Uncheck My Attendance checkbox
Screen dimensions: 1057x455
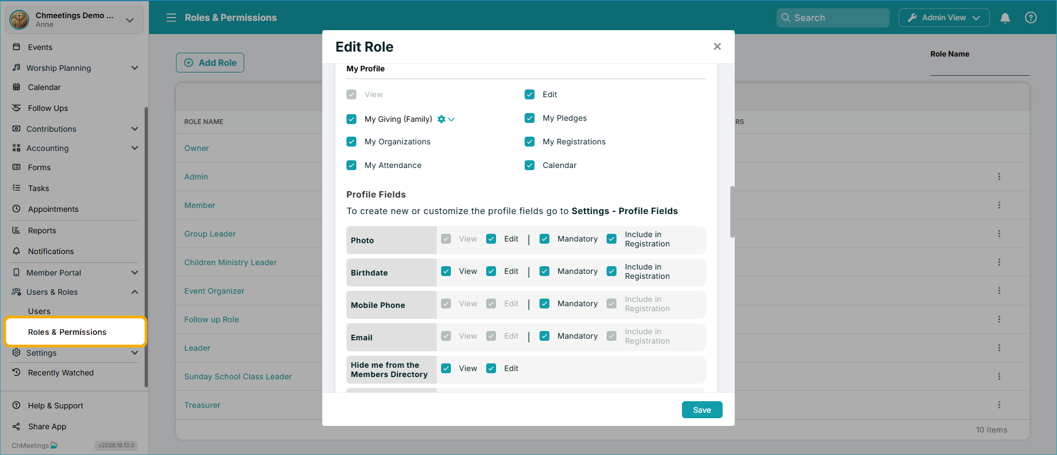click(x=351, y=165)
